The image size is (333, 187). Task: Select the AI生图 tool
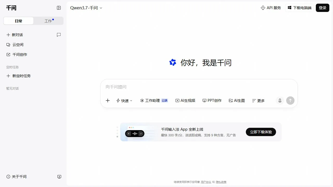click(x=237, y=101)
